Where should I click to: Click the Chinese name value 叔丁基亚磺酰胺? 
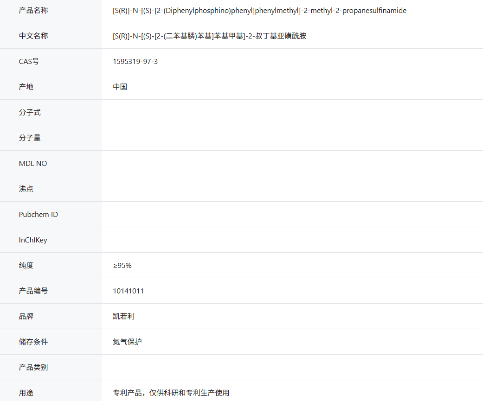[209, 36]
